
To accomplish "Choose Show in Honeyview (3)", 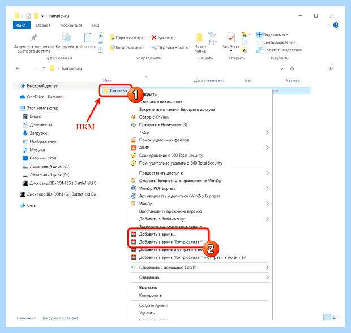I will point(163,125).
